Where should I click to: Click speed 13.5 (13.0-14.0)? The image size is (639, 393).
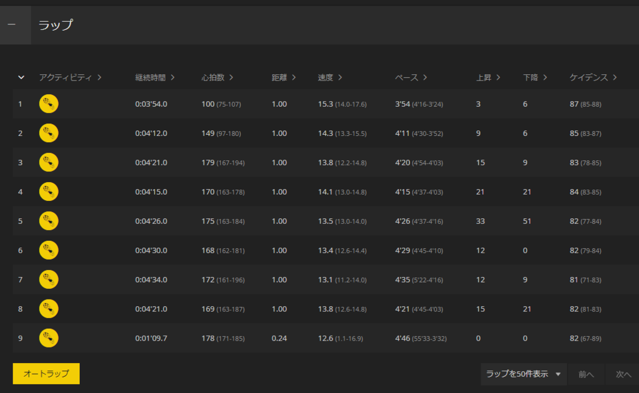pyautogui.click(x=343, y=221)
